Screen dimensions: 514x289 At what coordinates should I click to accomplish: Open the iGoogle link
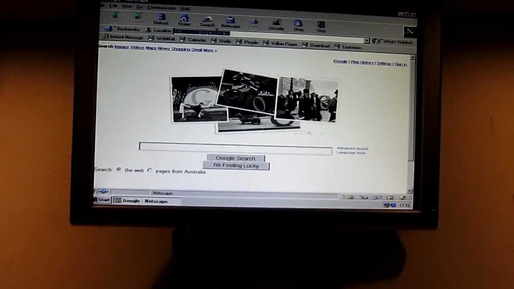click(x=340, y=61)
